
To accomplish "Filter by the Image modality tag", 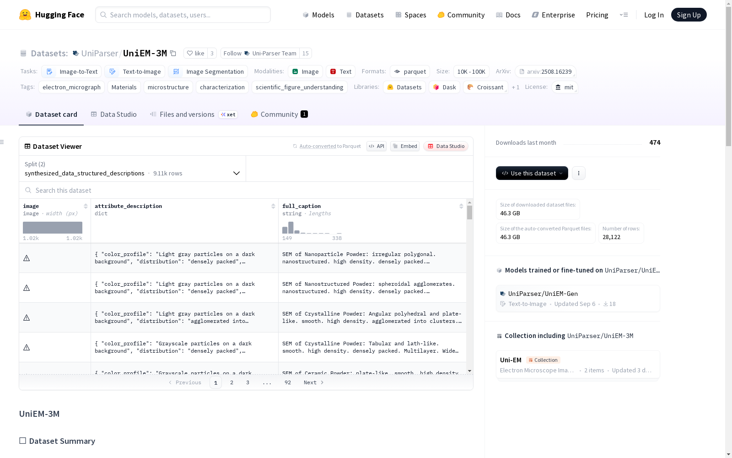I will click(x=306, y=71).
